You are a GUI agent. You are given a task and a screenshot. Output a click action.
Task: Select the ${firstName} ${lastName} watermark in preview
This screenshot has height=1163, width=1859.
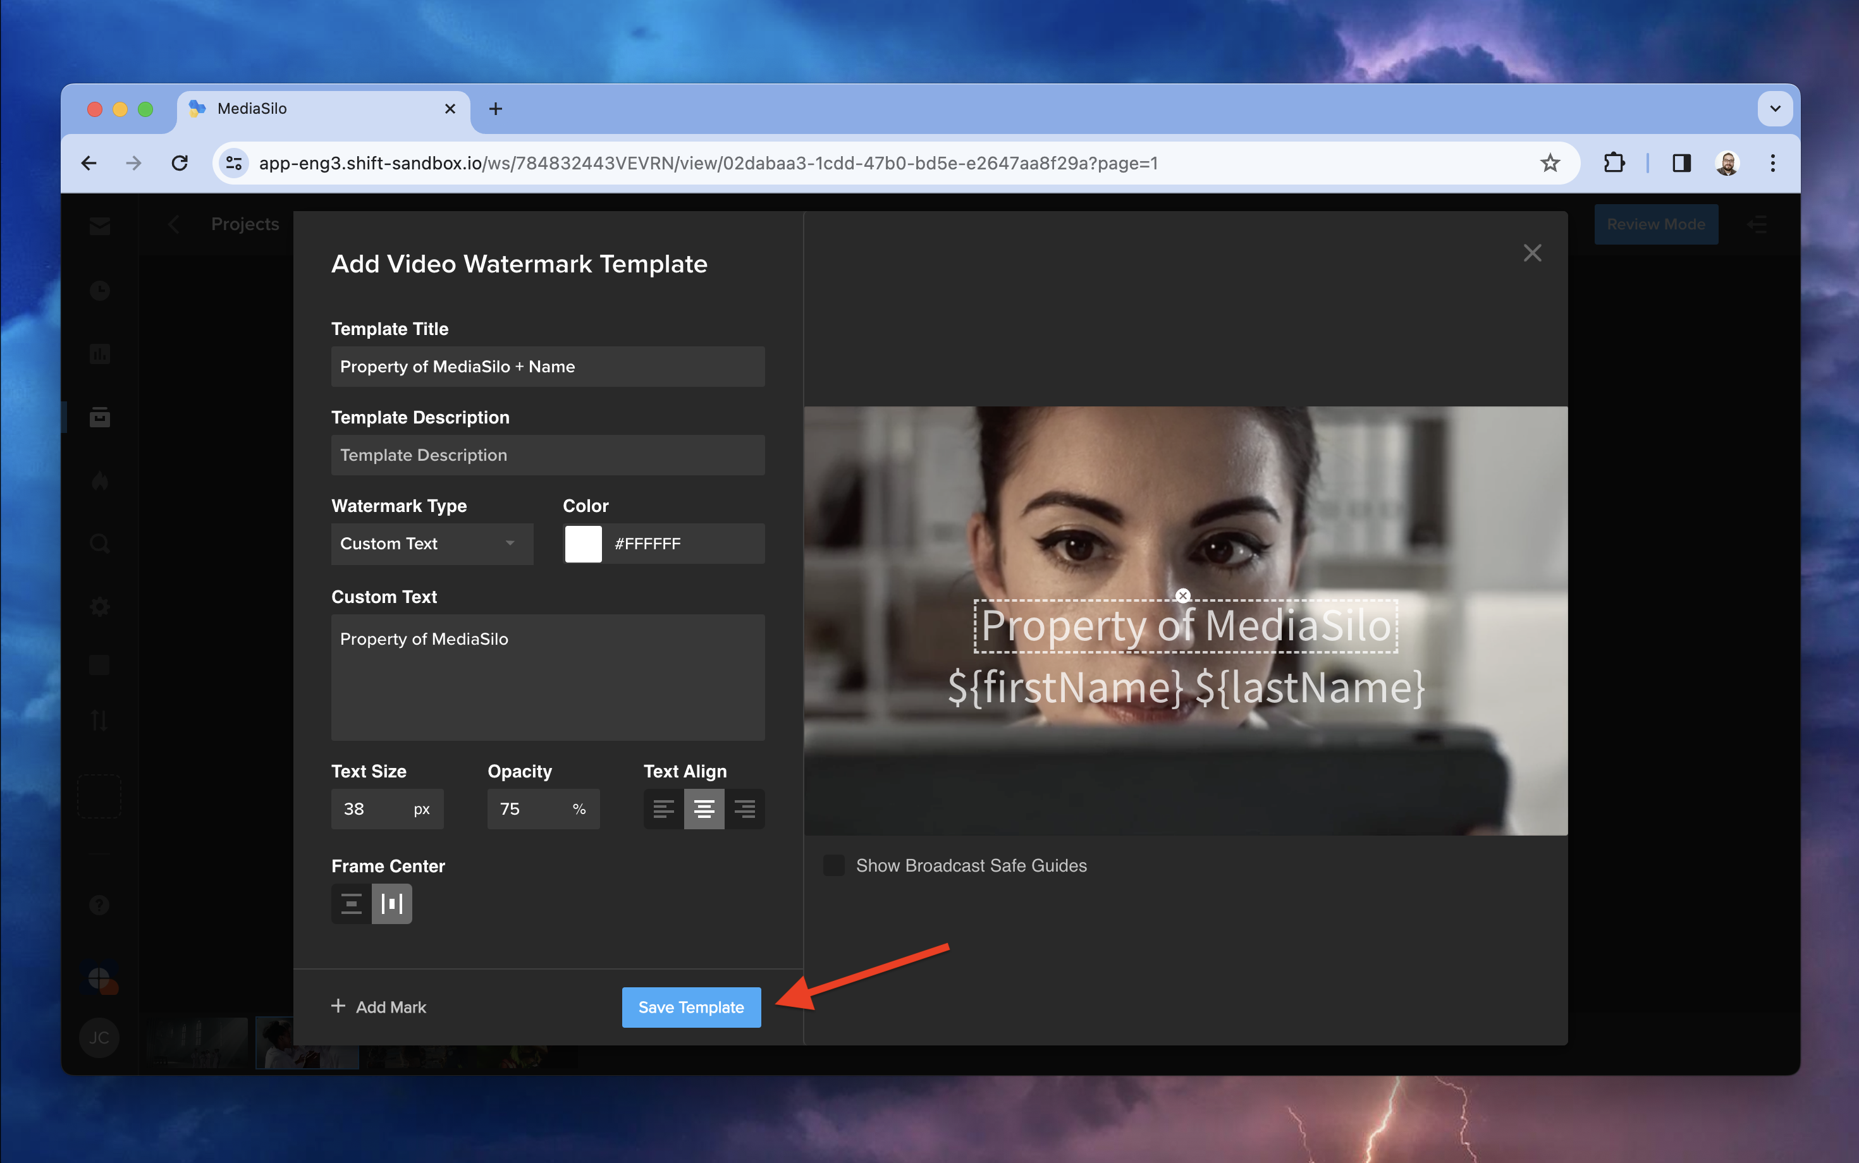click(x=1186, y=687)
